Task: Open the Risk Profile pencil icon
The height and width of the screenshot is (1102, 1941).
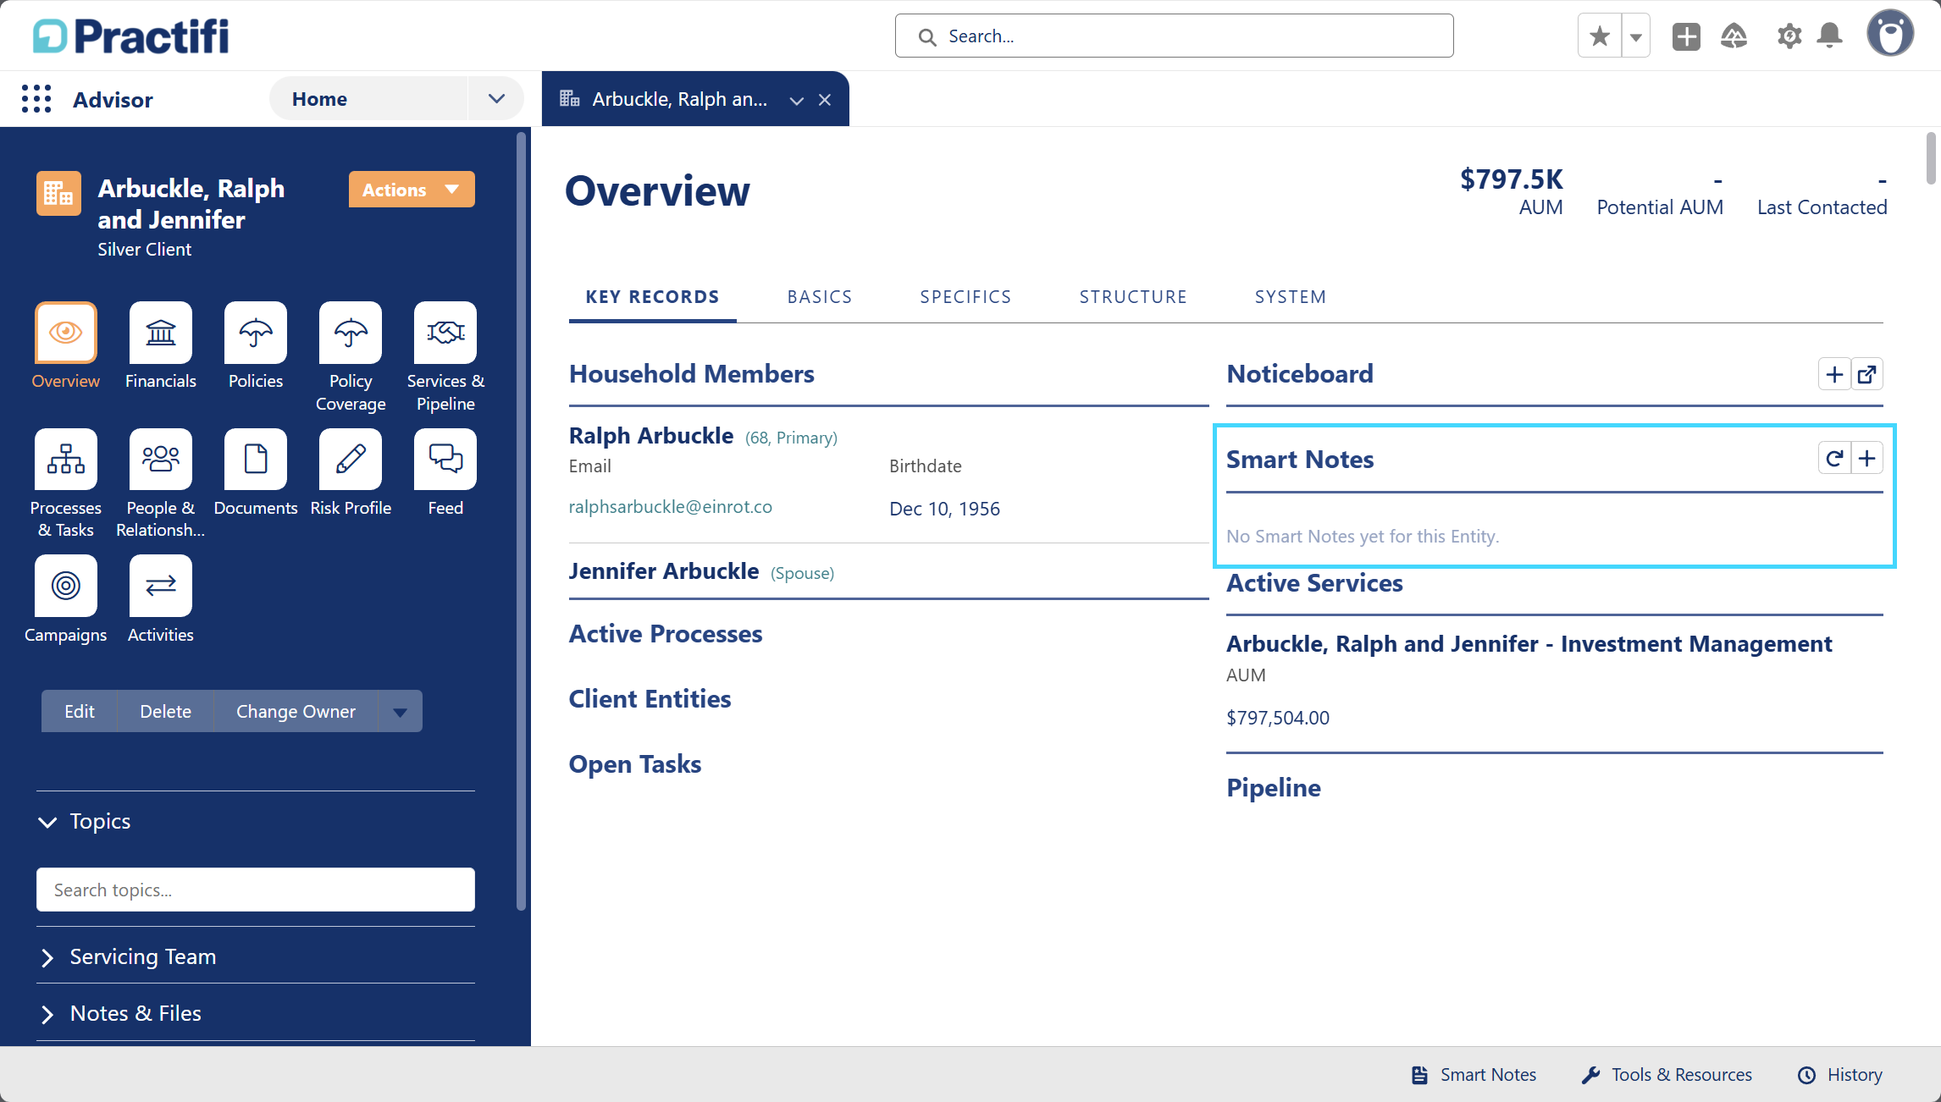Action: (x=351, y=460)
